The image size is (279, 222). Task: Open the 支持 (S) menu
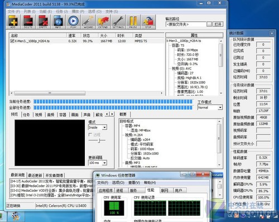pos(112,12)
